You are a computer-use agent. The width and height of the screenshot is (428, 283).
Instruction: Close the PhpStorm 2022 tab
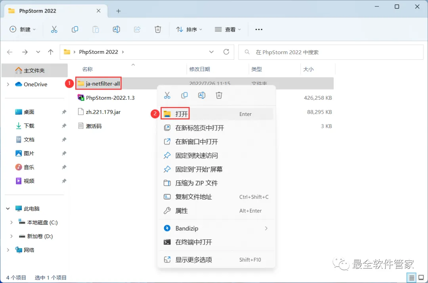tap(99, 11)
